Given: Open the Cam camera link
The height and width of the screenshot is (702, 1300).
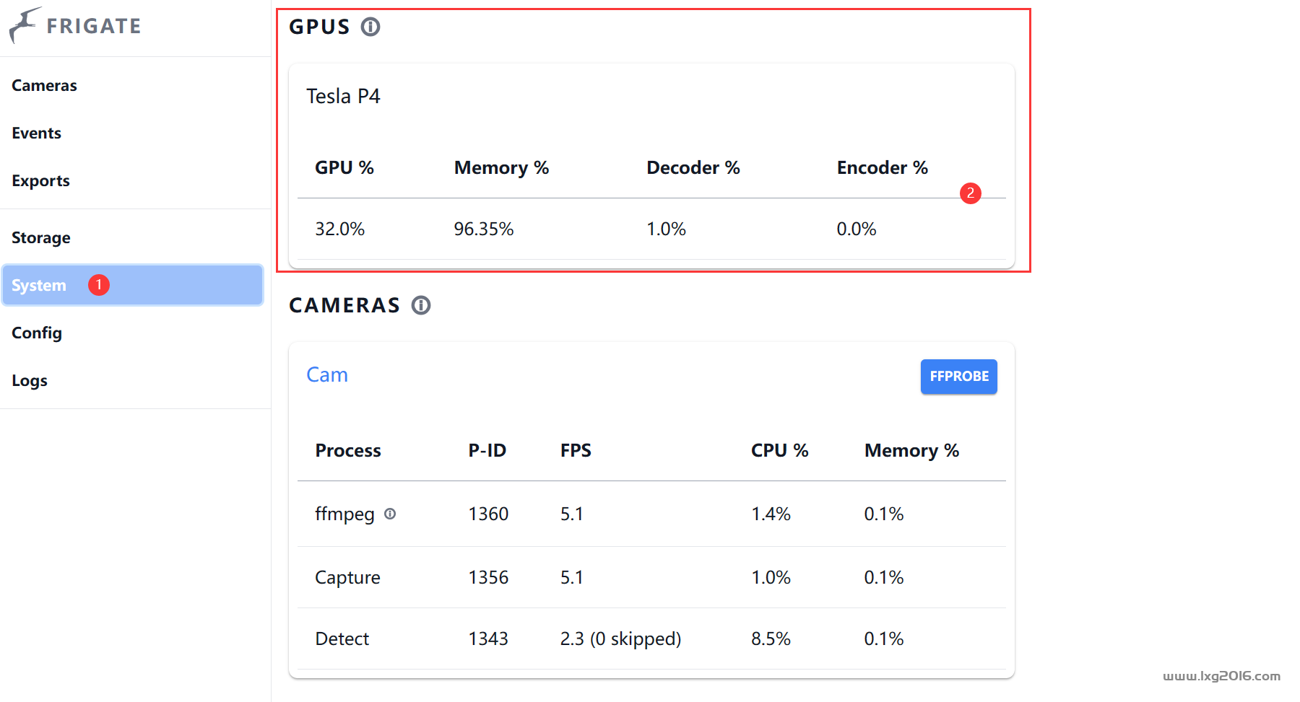Looking at the screenshot, I should click(x=327, y=374).
